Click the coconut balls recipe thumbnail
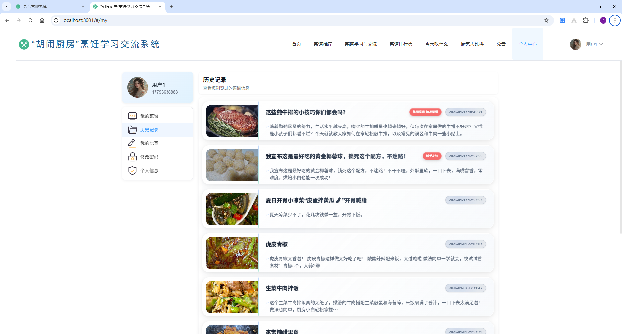This screenshot has width=622, height=334. [x=232, y=165]
